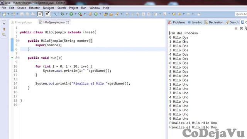The image size is (247, 139).
Task: Open the Edit menu
Action: coord(12,8)
